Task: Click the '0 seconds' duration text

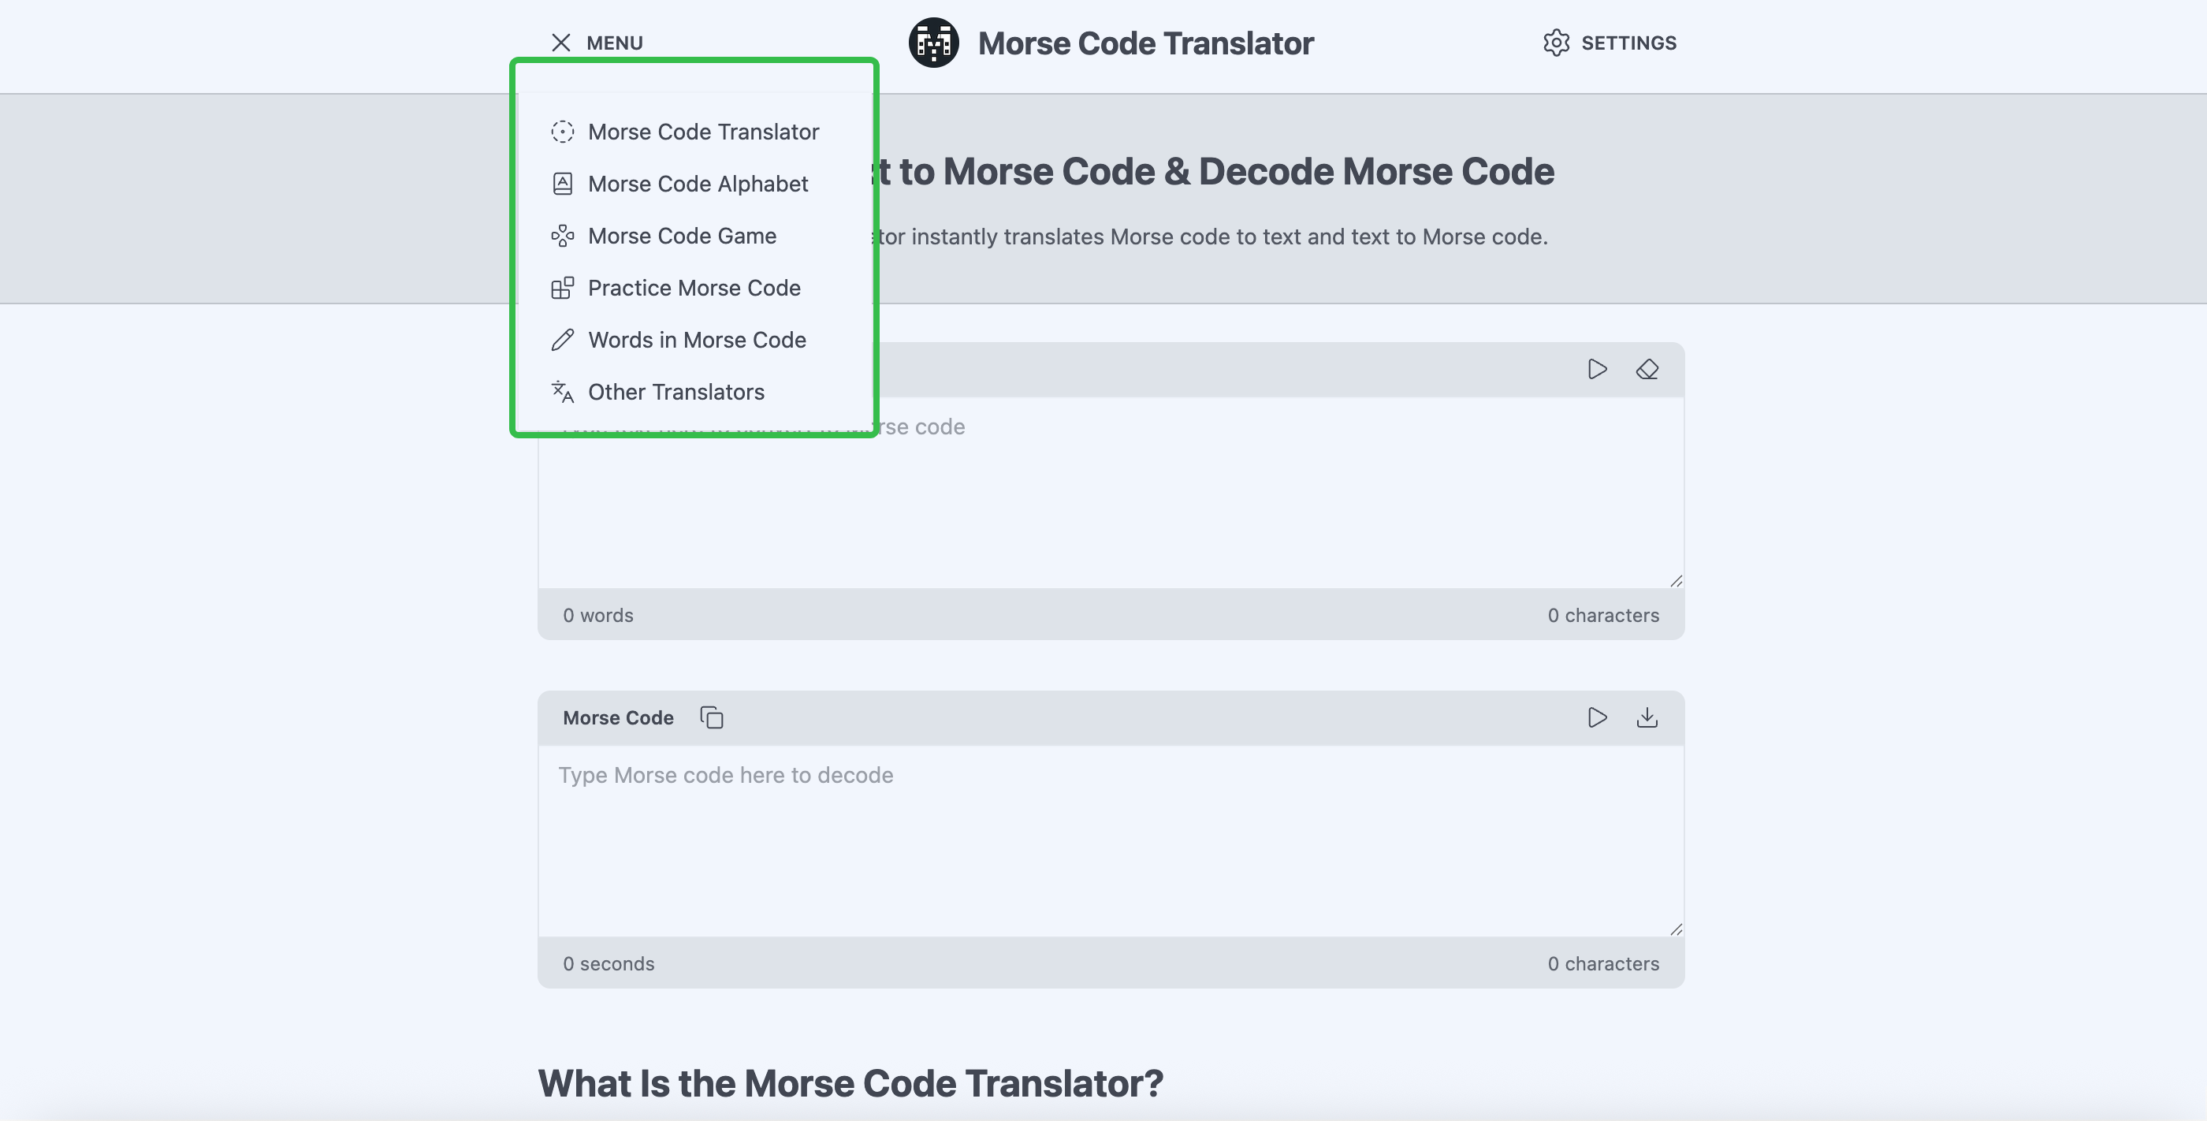Action: pyautogui.click(x=609, y=963)
